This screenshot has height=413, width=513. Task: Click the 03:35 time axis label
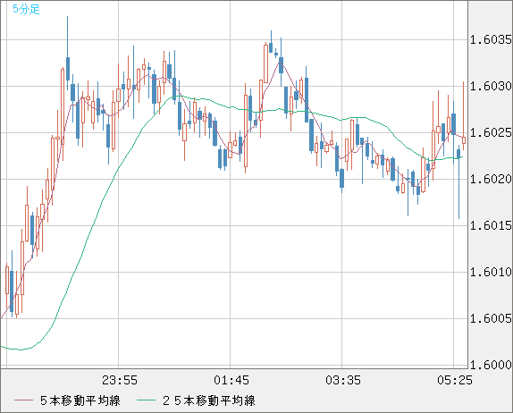click(x=343, y=380)
